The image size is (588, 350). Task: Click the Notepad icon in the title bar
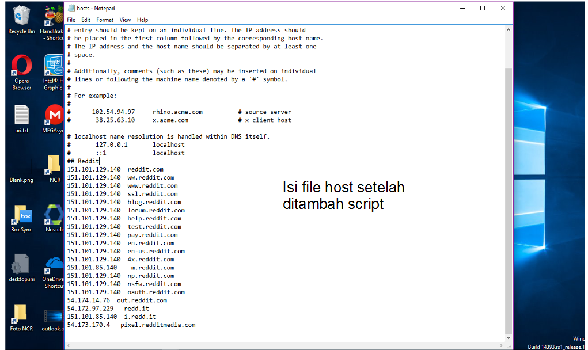point(71,8)
